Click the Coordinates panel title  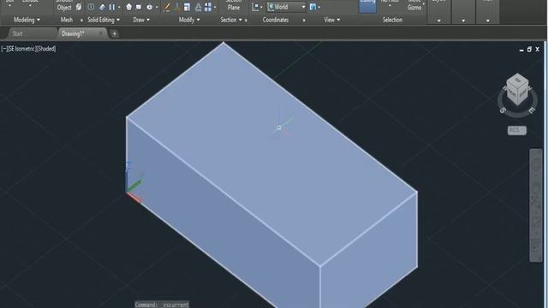276,20
